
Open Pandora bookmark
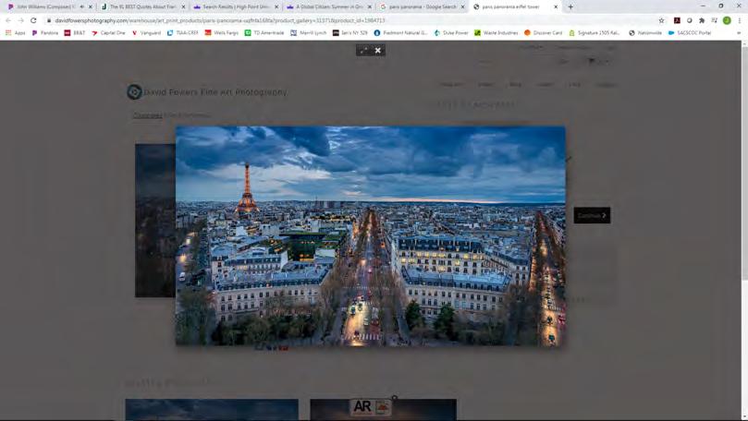pos(44,33)
